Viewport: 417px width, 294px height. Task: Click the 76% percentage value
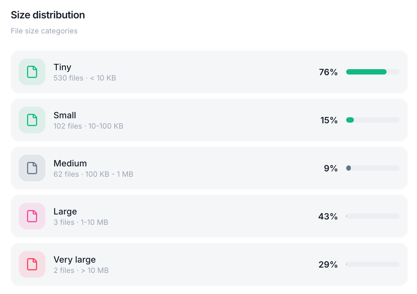point(328,72)
